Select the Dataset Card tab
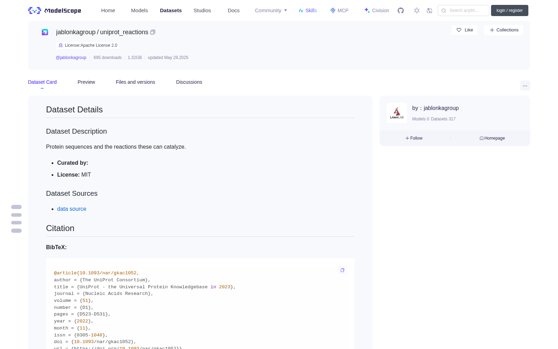This screenshot has height=349, width=558. click(x=42, y=82)
